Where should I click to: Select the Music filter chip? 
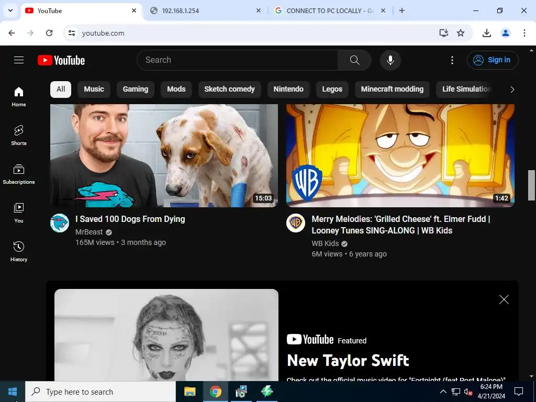point(94,89)
